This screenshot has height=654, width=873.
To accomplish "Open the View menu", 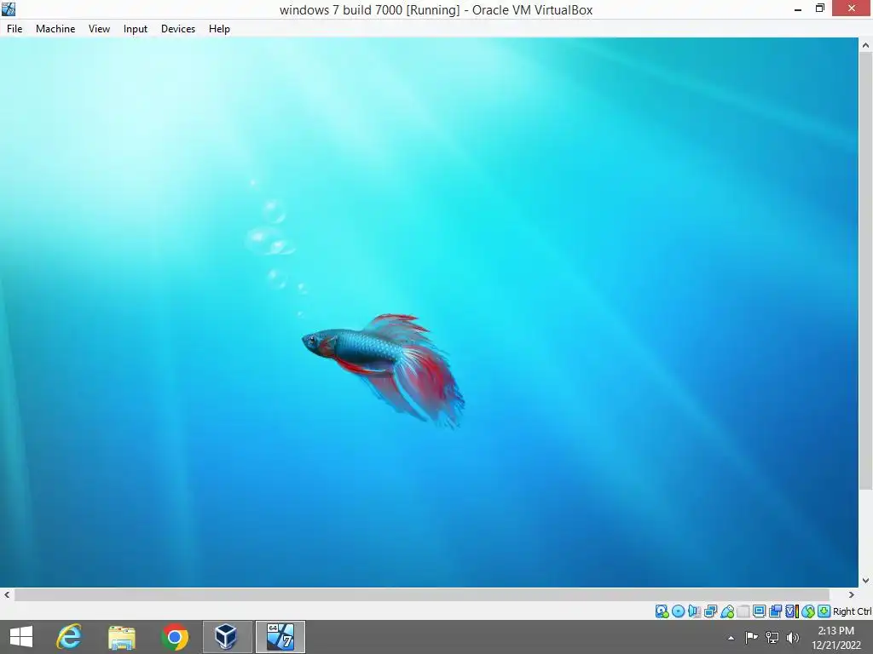I will [99, 29].
